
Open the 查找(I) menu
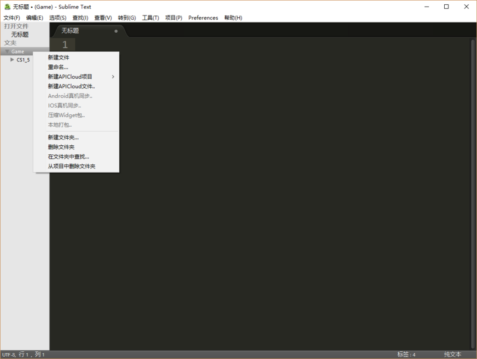click(80, 18)
